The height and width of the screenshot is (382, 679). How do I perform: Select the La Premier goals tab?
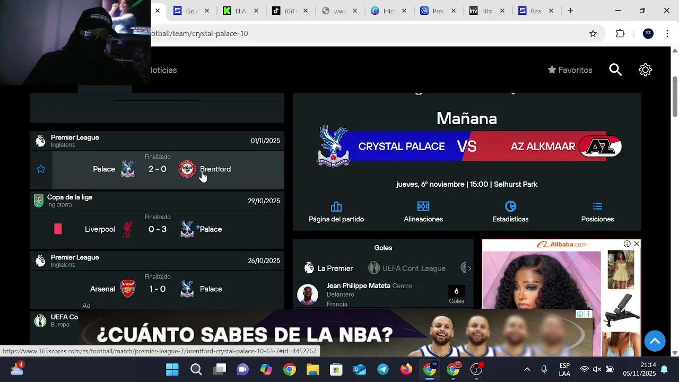328,268
